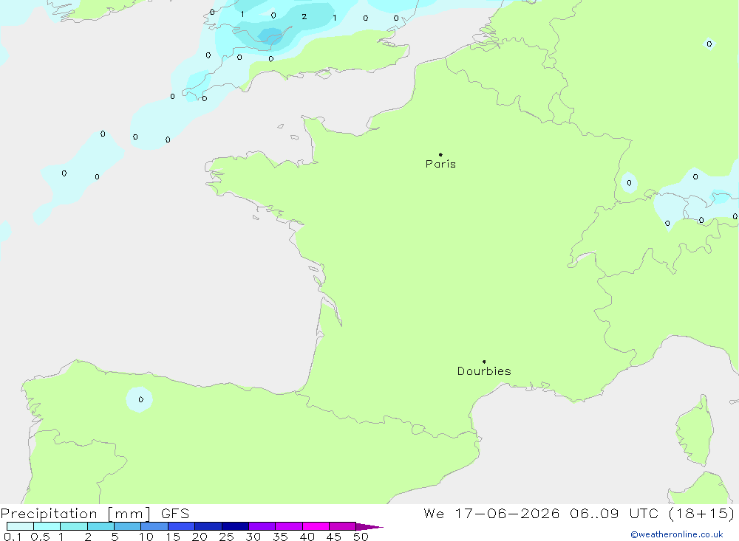The width and height of the screenshot is (739, 541).
Task: Click the lightest 0.1 mm legend swatch
Action: pyautogui.click(x=20, y=526)
